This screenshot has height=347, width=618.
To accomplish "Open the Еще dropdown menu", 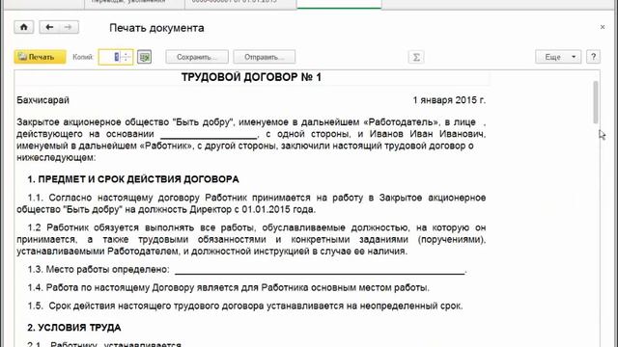I will (x=558, y=57).
